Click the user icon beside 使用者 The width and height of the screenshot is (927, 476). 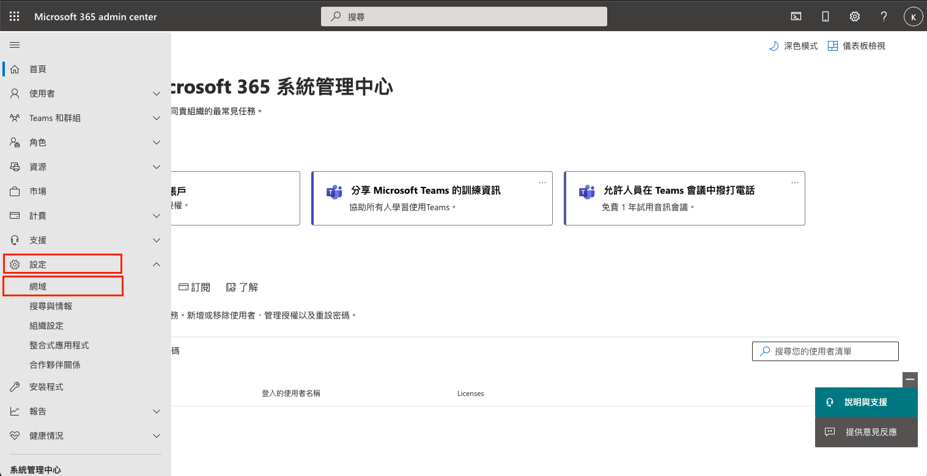[15, 93]
